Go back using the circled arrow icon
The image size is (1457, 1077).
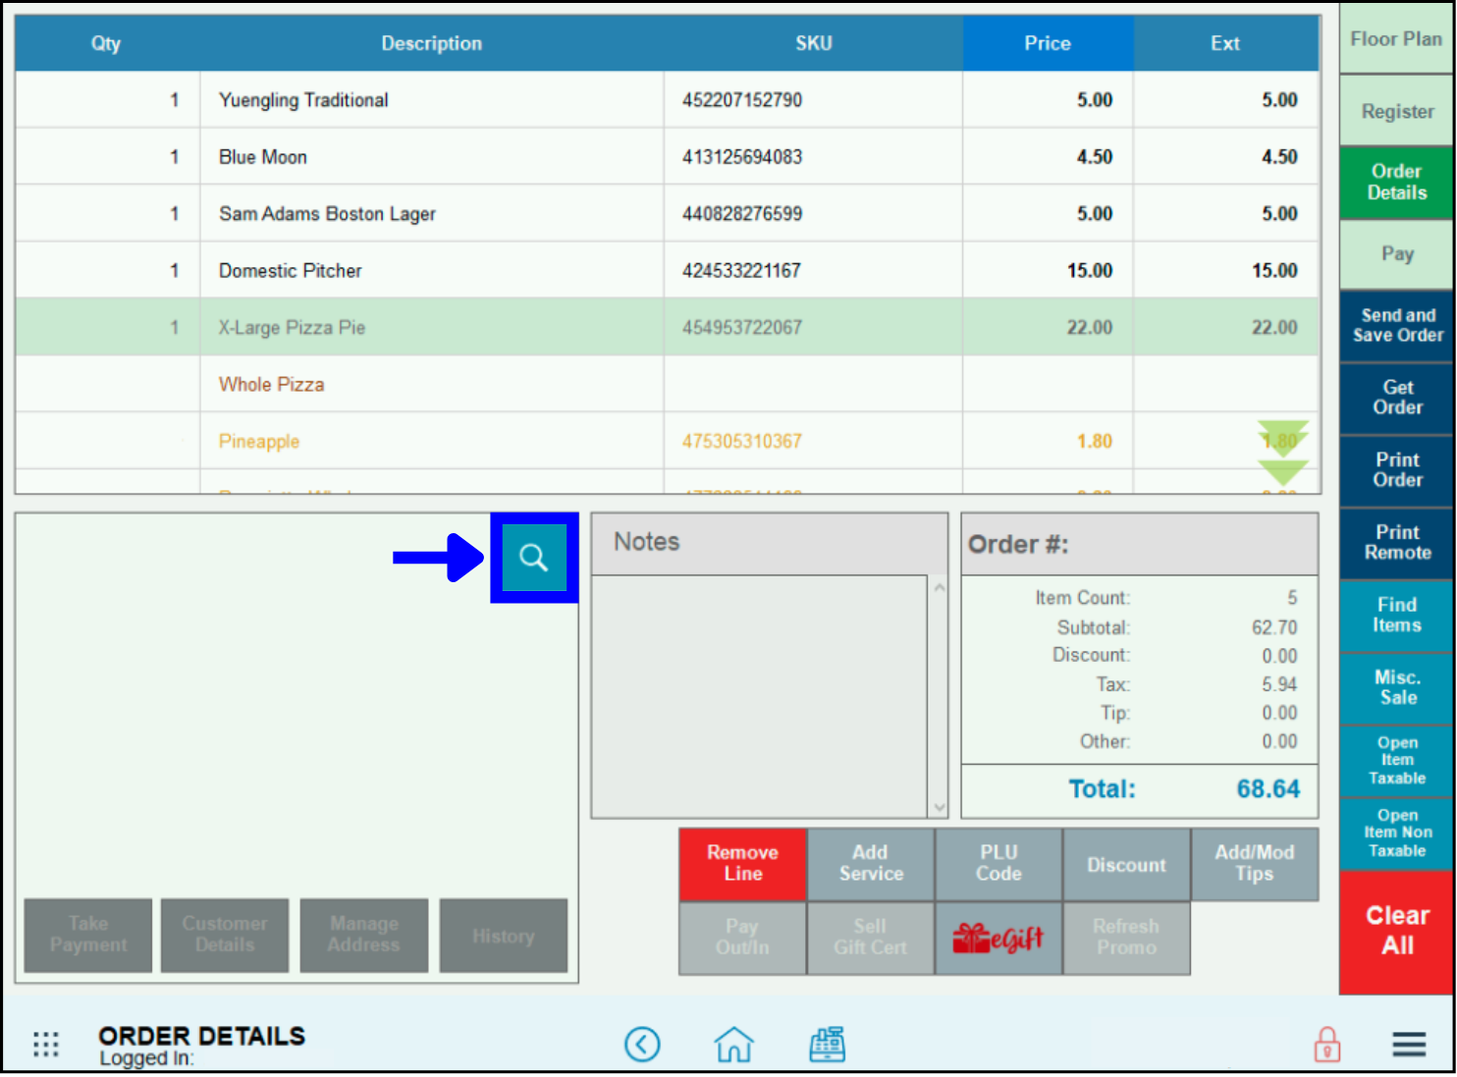point(642,1044)
